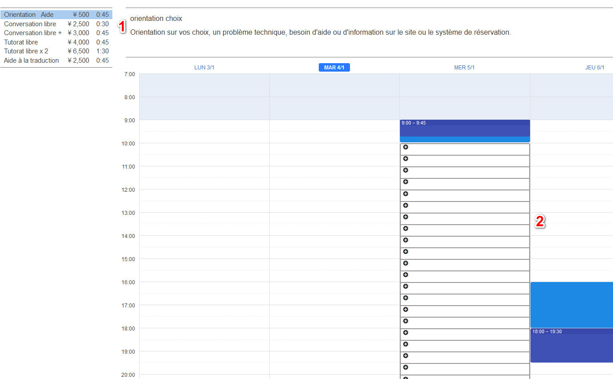Click the 'orientation choix' heading text
The image size is (613, 379).
coord(156,19)
